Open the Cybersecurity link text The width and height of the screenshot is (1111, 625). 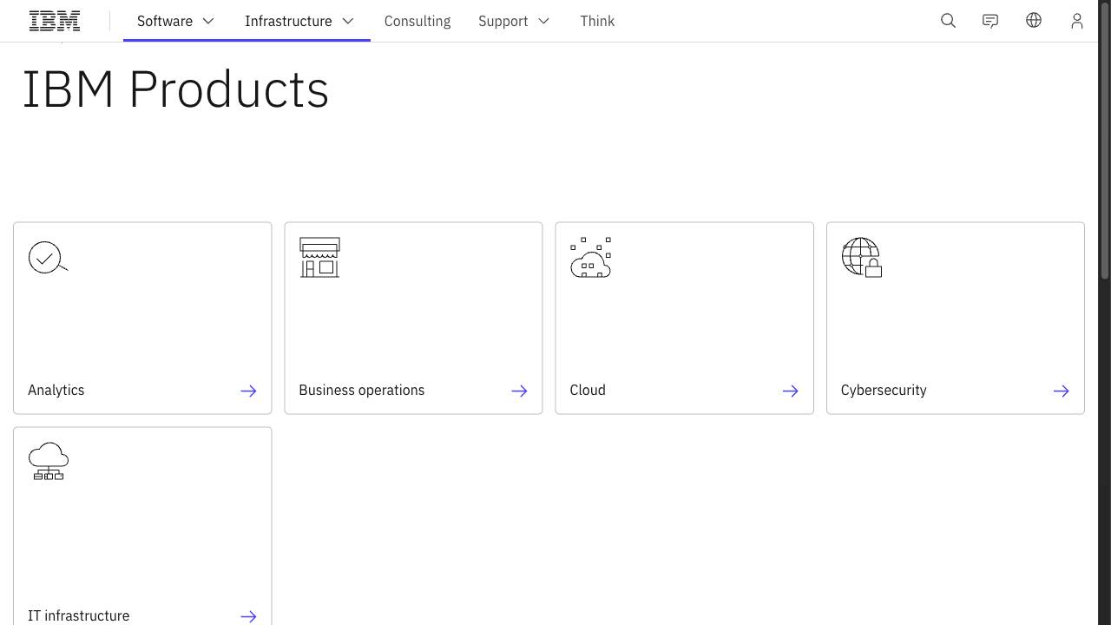(884, 390)
